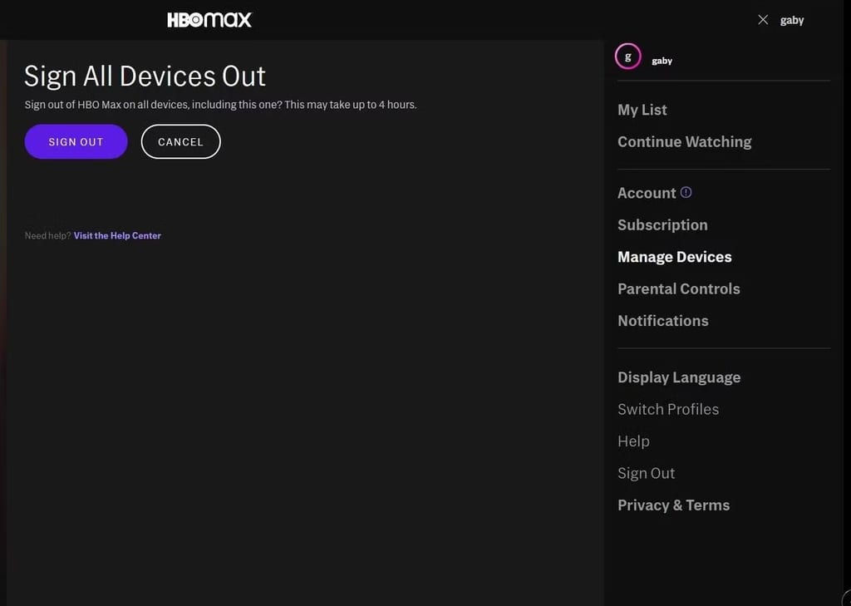Image resolution: width=851 pixels, height=606 pixels.
Task: Go to Account settings
Action: click(x=647, y=193)
